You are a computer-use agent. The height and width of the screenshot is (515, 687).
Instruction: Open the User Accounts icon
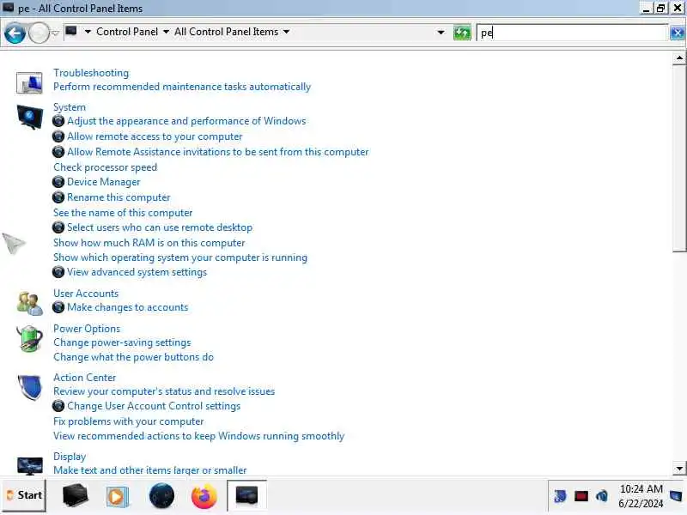pyautogui.click(x=30, y=303)
